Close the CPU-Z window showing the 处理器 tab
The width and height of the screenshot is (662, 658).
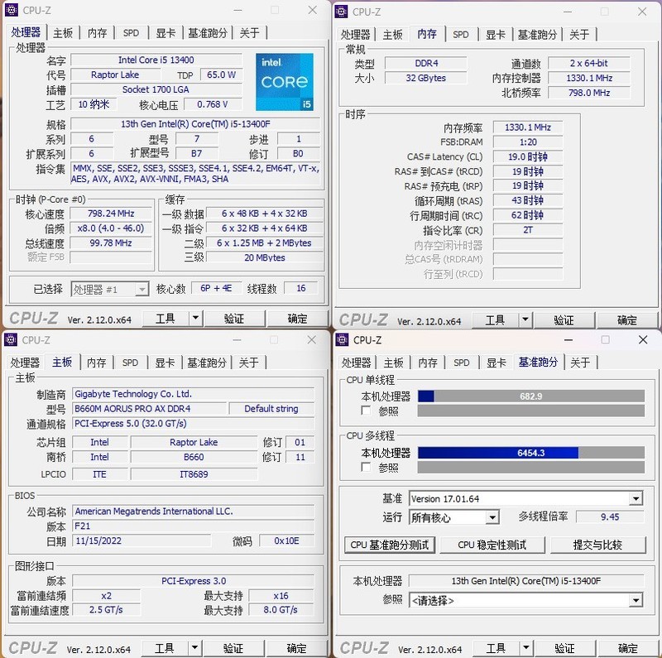click(313, 10)
